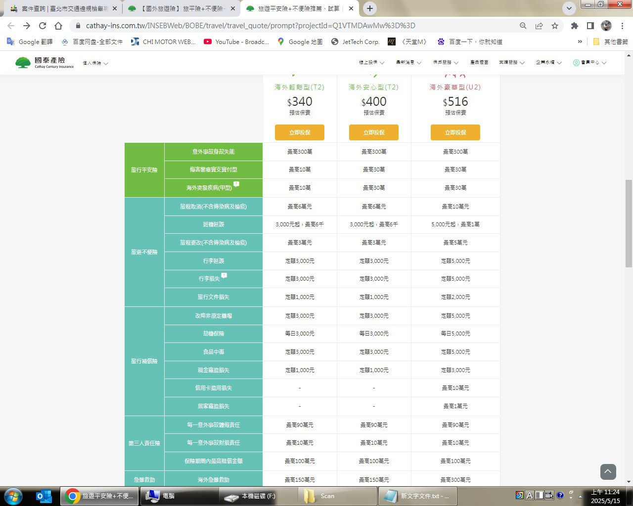The image size is (633, 506).
Task: Click 立即投保 for the $516 海外豪華型 plan
Action: [455, 132]
